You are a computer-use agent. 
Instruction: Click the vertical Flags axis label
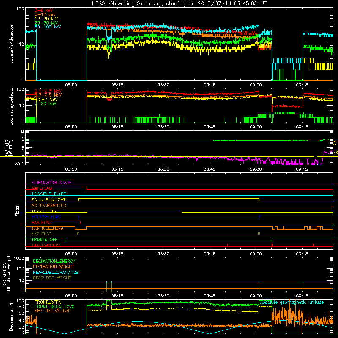pos(17,211)
